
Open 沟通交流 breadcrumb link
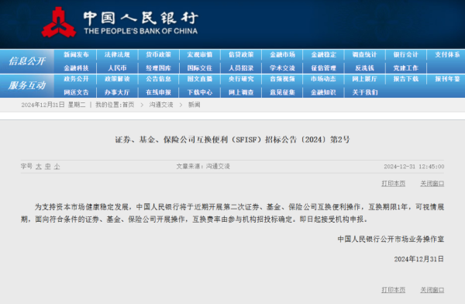click(161, 105)
